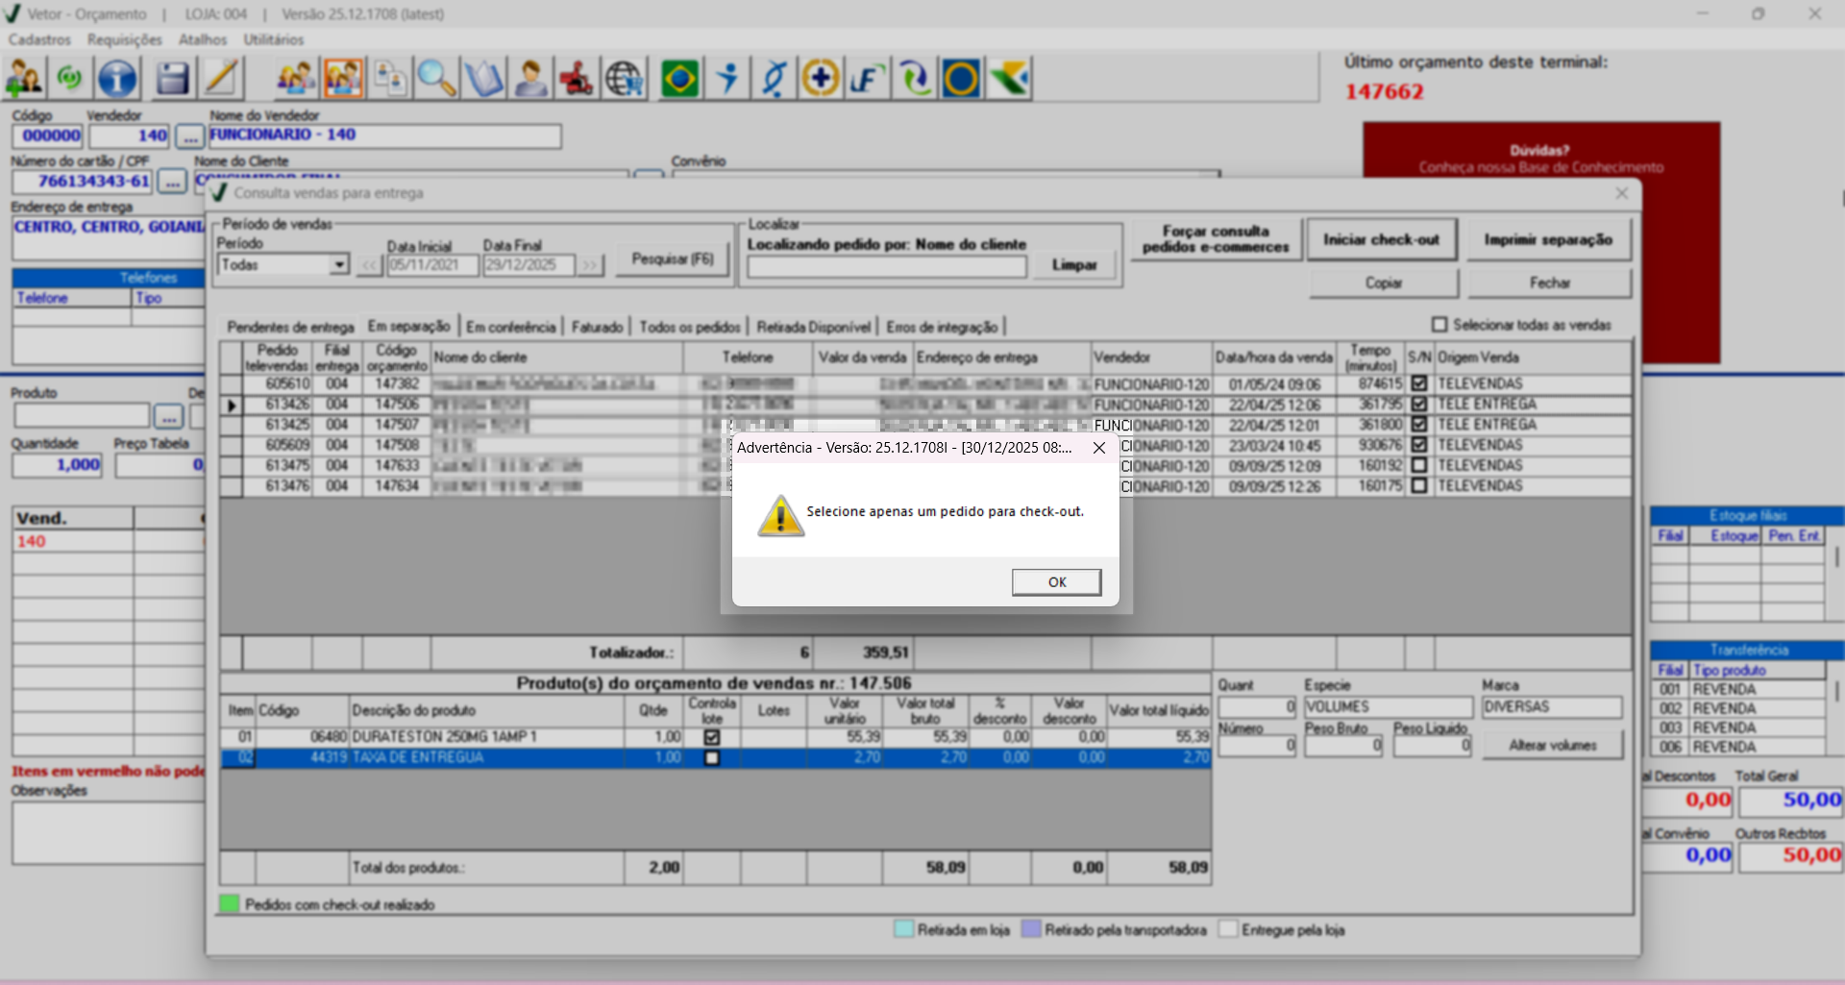This screenshot has height=985, width=1845.
Task: Check 'Selecionar todas as vendas' checkbox
Action: click(x=1439, y=325)
